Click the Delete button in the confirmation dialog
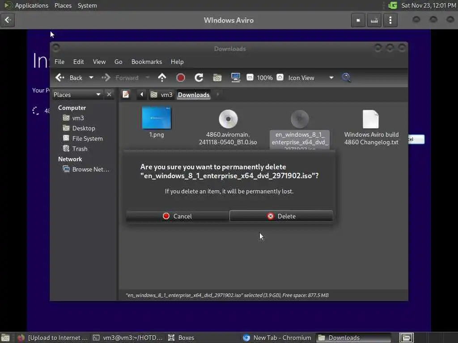This screenshot has height=343, width=458. pos(281,216)
